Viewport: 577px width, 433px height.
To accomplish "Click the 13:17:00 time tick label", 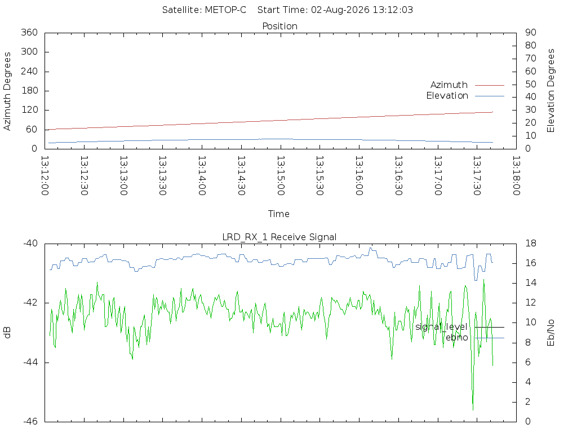I will (x=438, y=176).
